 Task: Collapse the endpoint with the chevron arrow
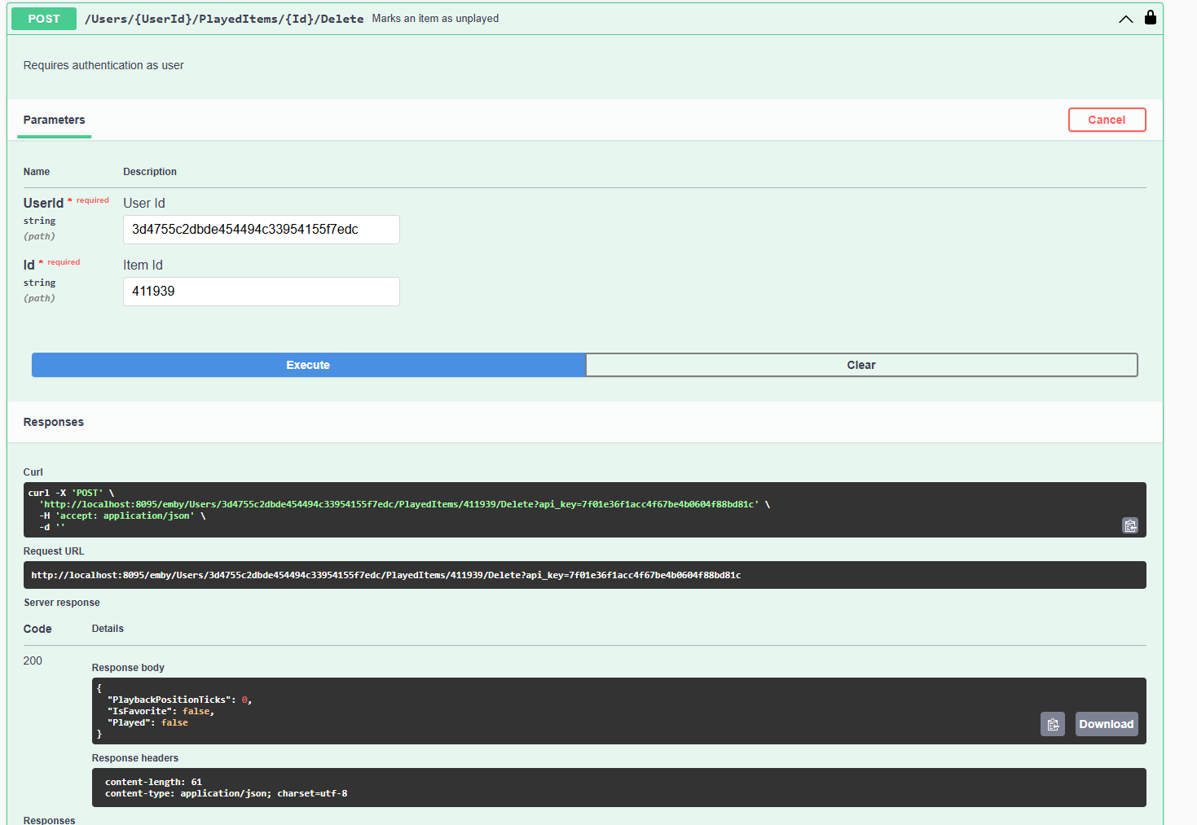point(1125,19)
